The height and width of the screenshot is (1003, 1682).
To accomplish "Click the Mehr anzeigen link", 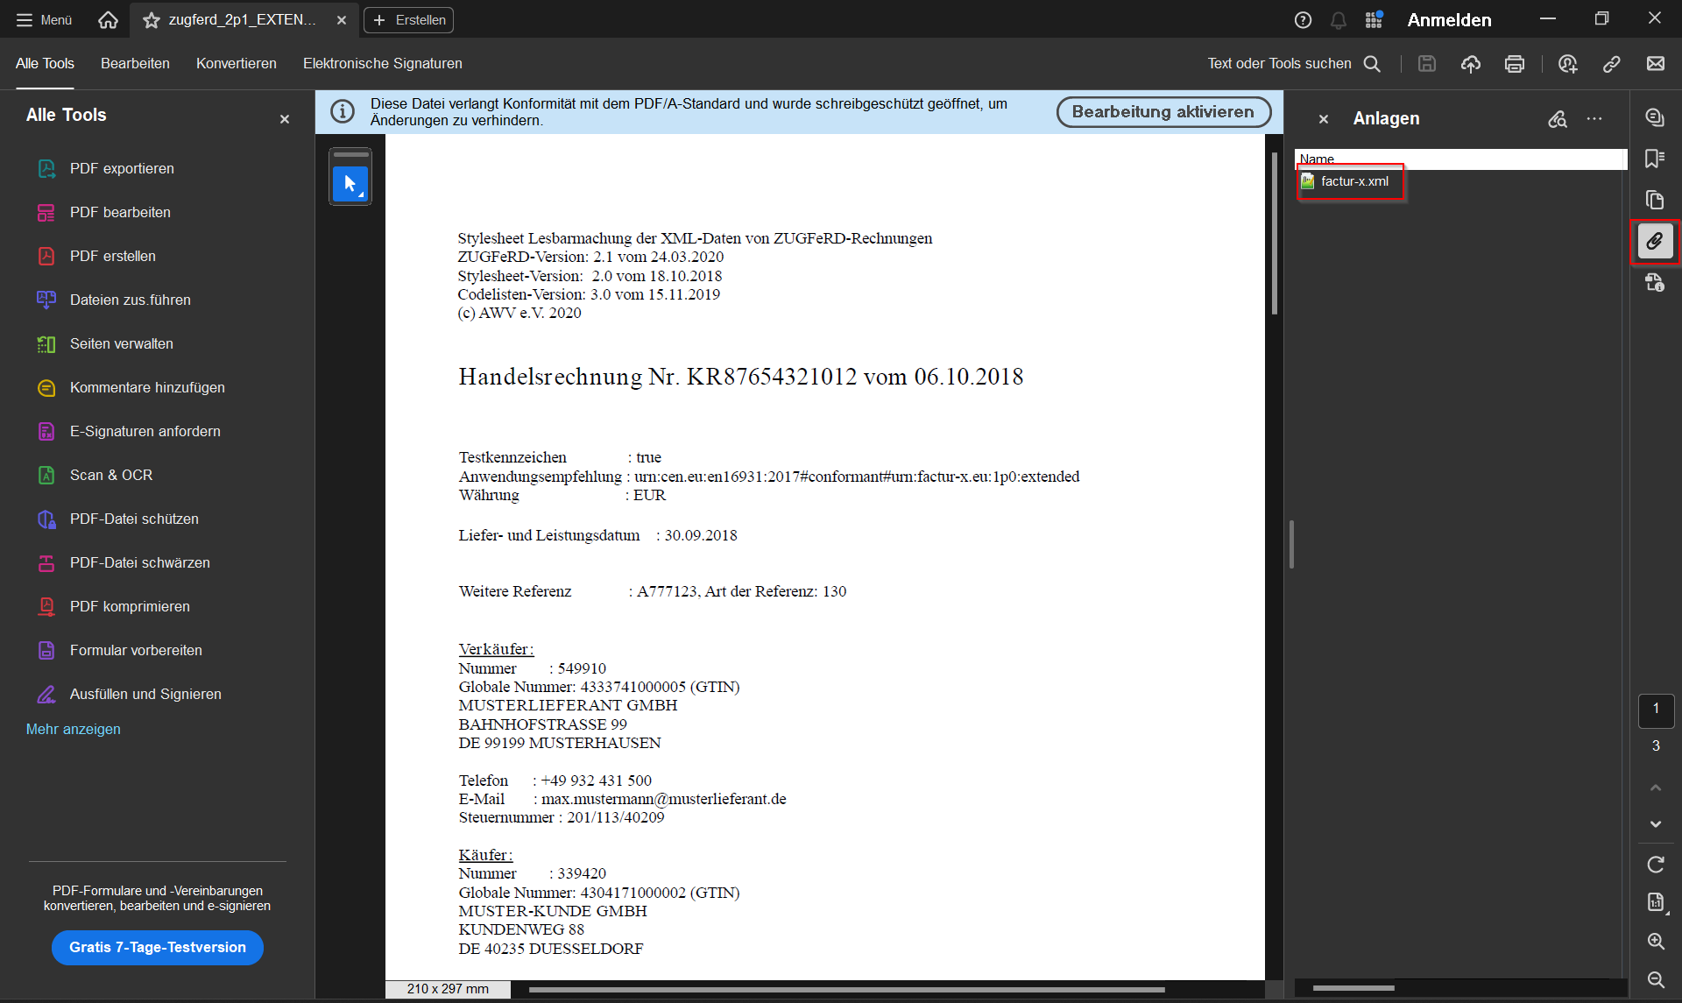I will (74, 729).
